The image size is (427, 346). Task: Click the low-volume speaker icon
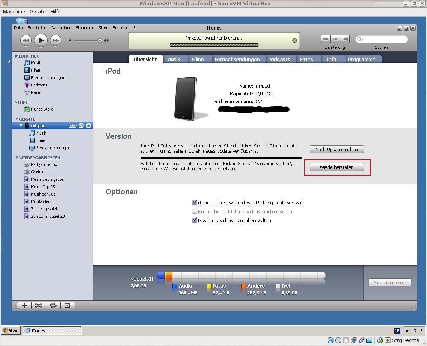(71, 40)
